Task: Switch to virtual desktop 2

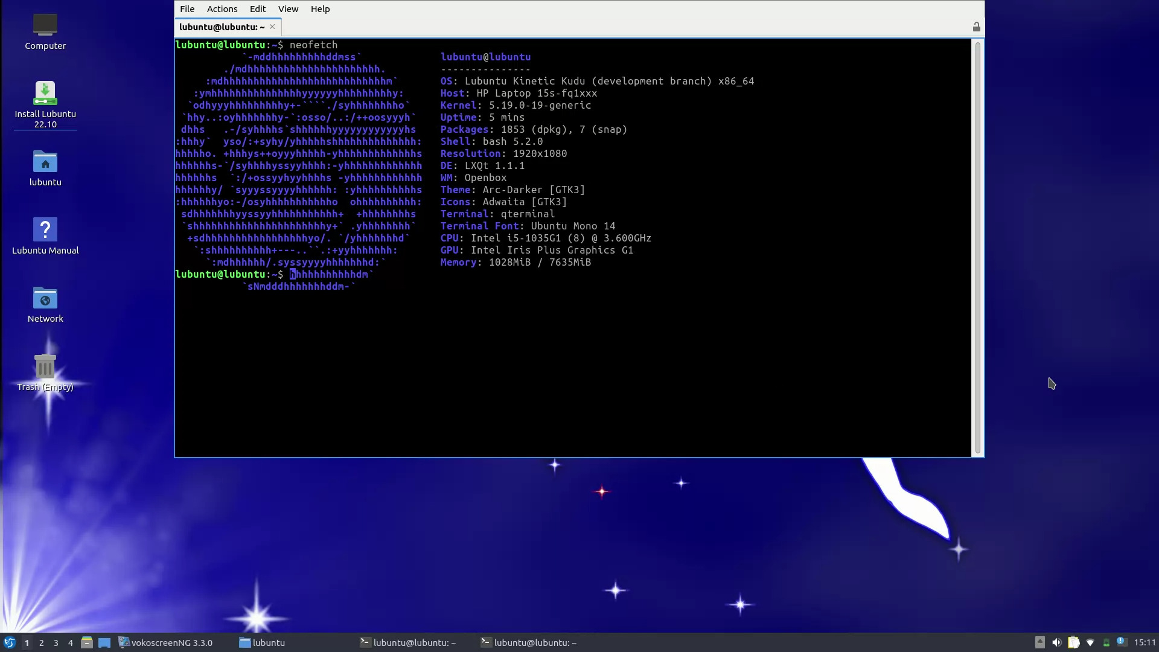Action: 42,642
